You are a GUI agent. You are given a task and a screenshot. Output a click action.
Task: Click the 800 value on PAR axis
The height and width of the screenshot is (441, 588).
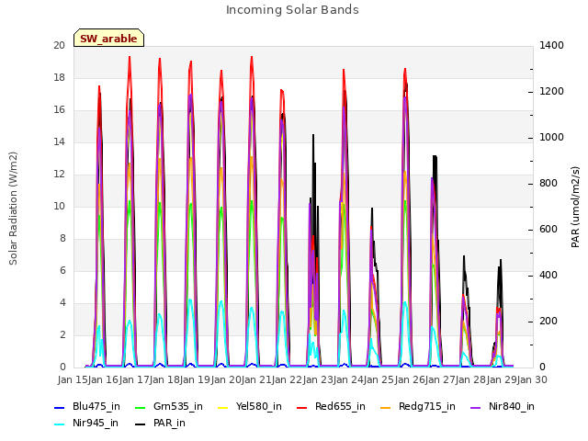point(548,184)
